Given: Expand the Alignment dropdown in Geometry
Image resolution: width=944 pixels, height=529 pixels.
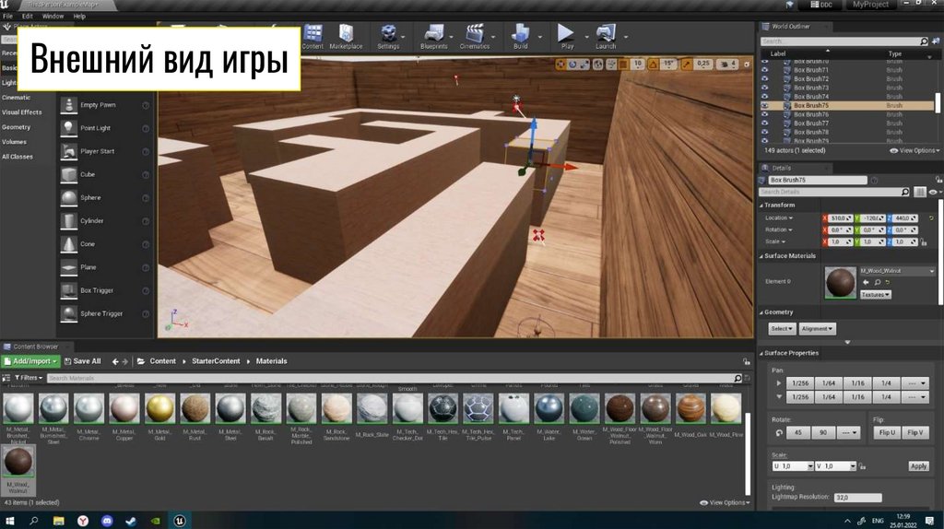Looking at the screenshot, I should 818,328.
